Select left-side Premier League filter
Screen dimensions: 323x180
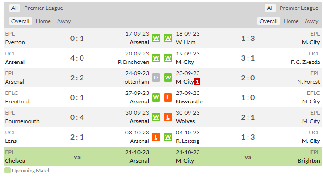point(44,8)
